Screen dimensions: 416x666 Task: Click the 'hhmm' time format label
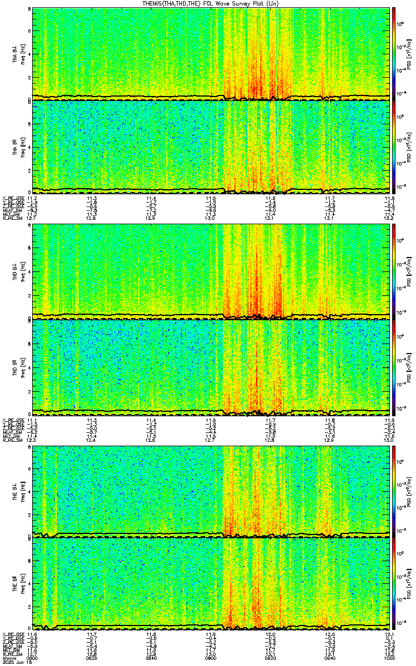point(8,658)
